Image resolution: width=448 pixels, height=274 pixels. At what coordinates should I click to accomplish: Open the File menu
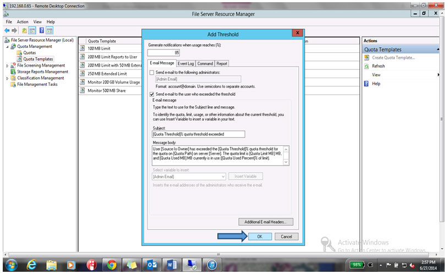[9, 21]
